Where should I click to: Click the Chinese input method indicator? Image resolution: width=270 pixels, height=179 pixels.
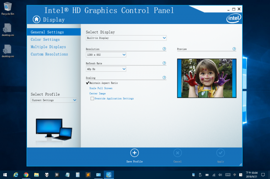(234, 175)
